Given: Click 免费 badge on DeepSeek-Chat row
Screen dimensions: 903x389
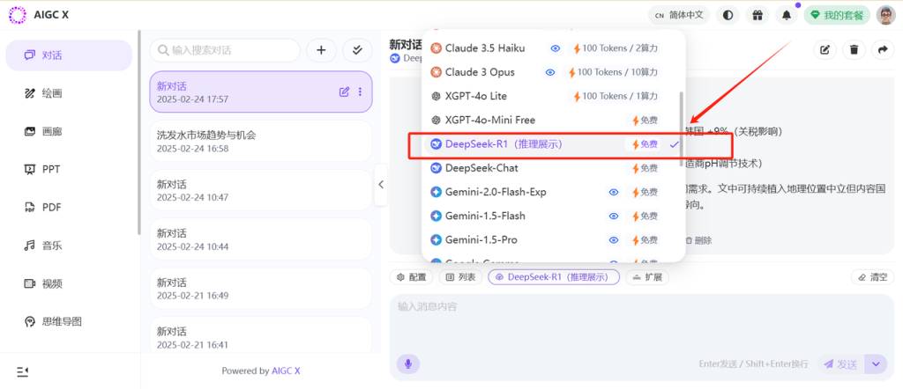Looking at the screenshot, I should click(x=645, y=168).
